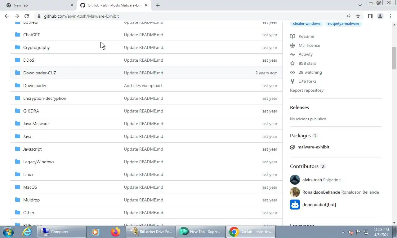
Task: Click the MIT license scales icon
Action: pyautogui.click(x=292, y=45)
